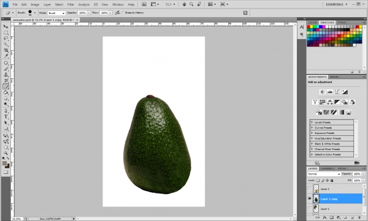Screen dimensions: 368x221
Task: Select the Eraser tool in toolbox
Action: point(6,86)
